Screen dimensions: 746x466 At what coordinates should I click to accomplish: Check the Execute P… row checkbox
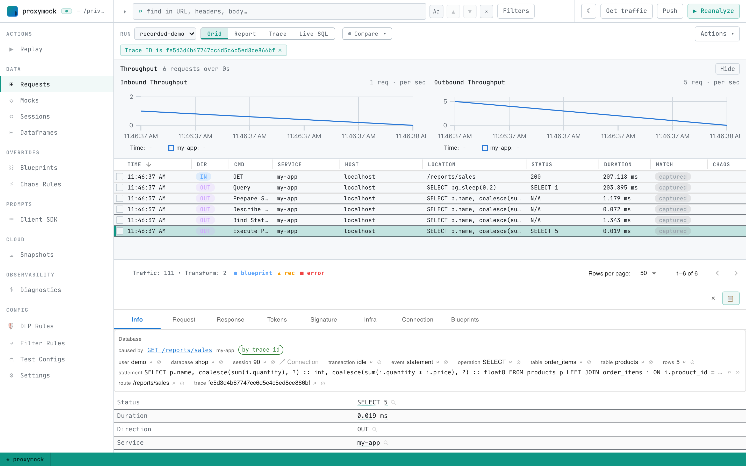pos(120,231)
